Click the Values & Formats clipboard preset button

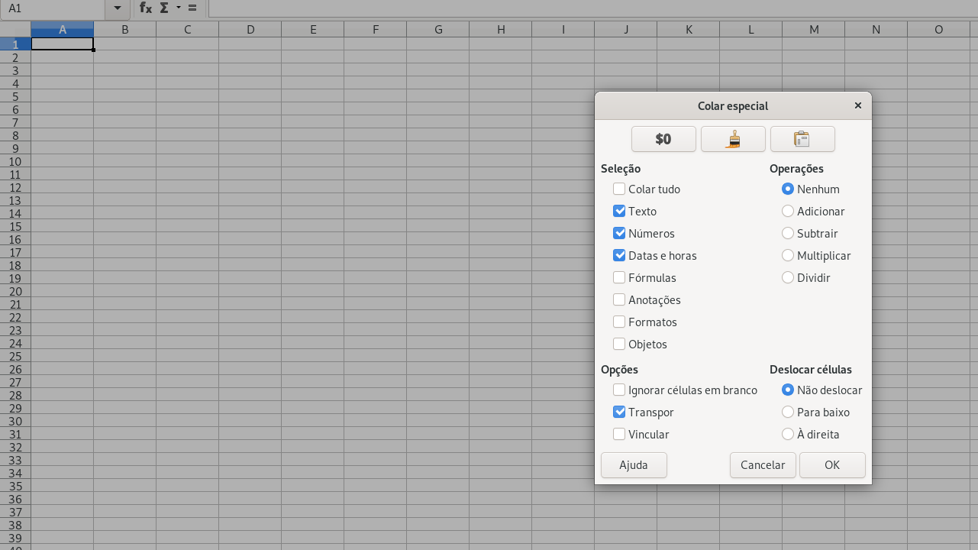[802, 139]
